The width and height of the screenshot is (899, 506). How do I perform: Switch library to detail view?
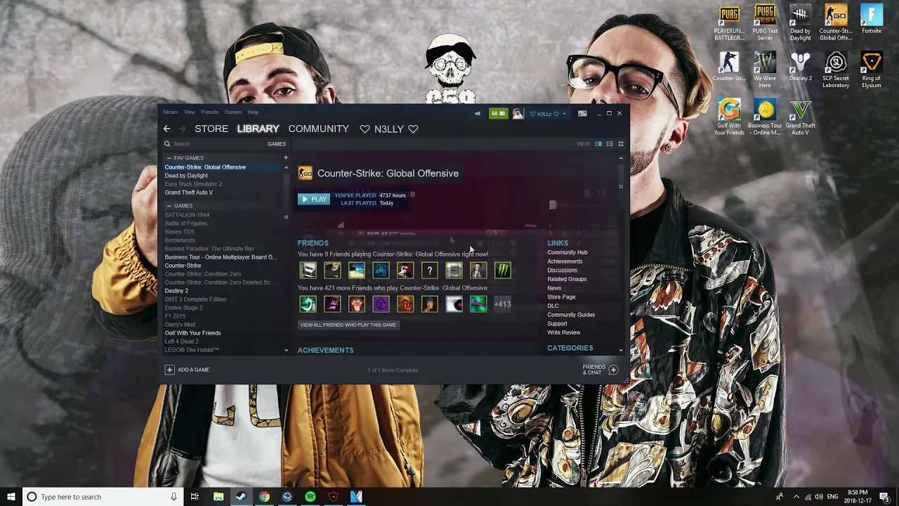598,143
